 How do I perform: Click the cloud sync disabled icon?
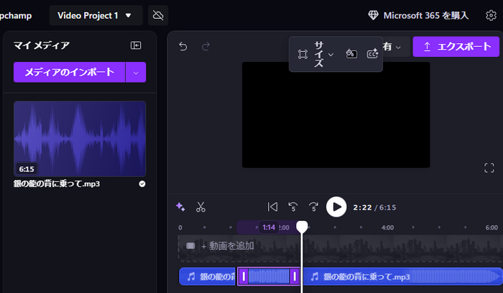tap(158, 15)
